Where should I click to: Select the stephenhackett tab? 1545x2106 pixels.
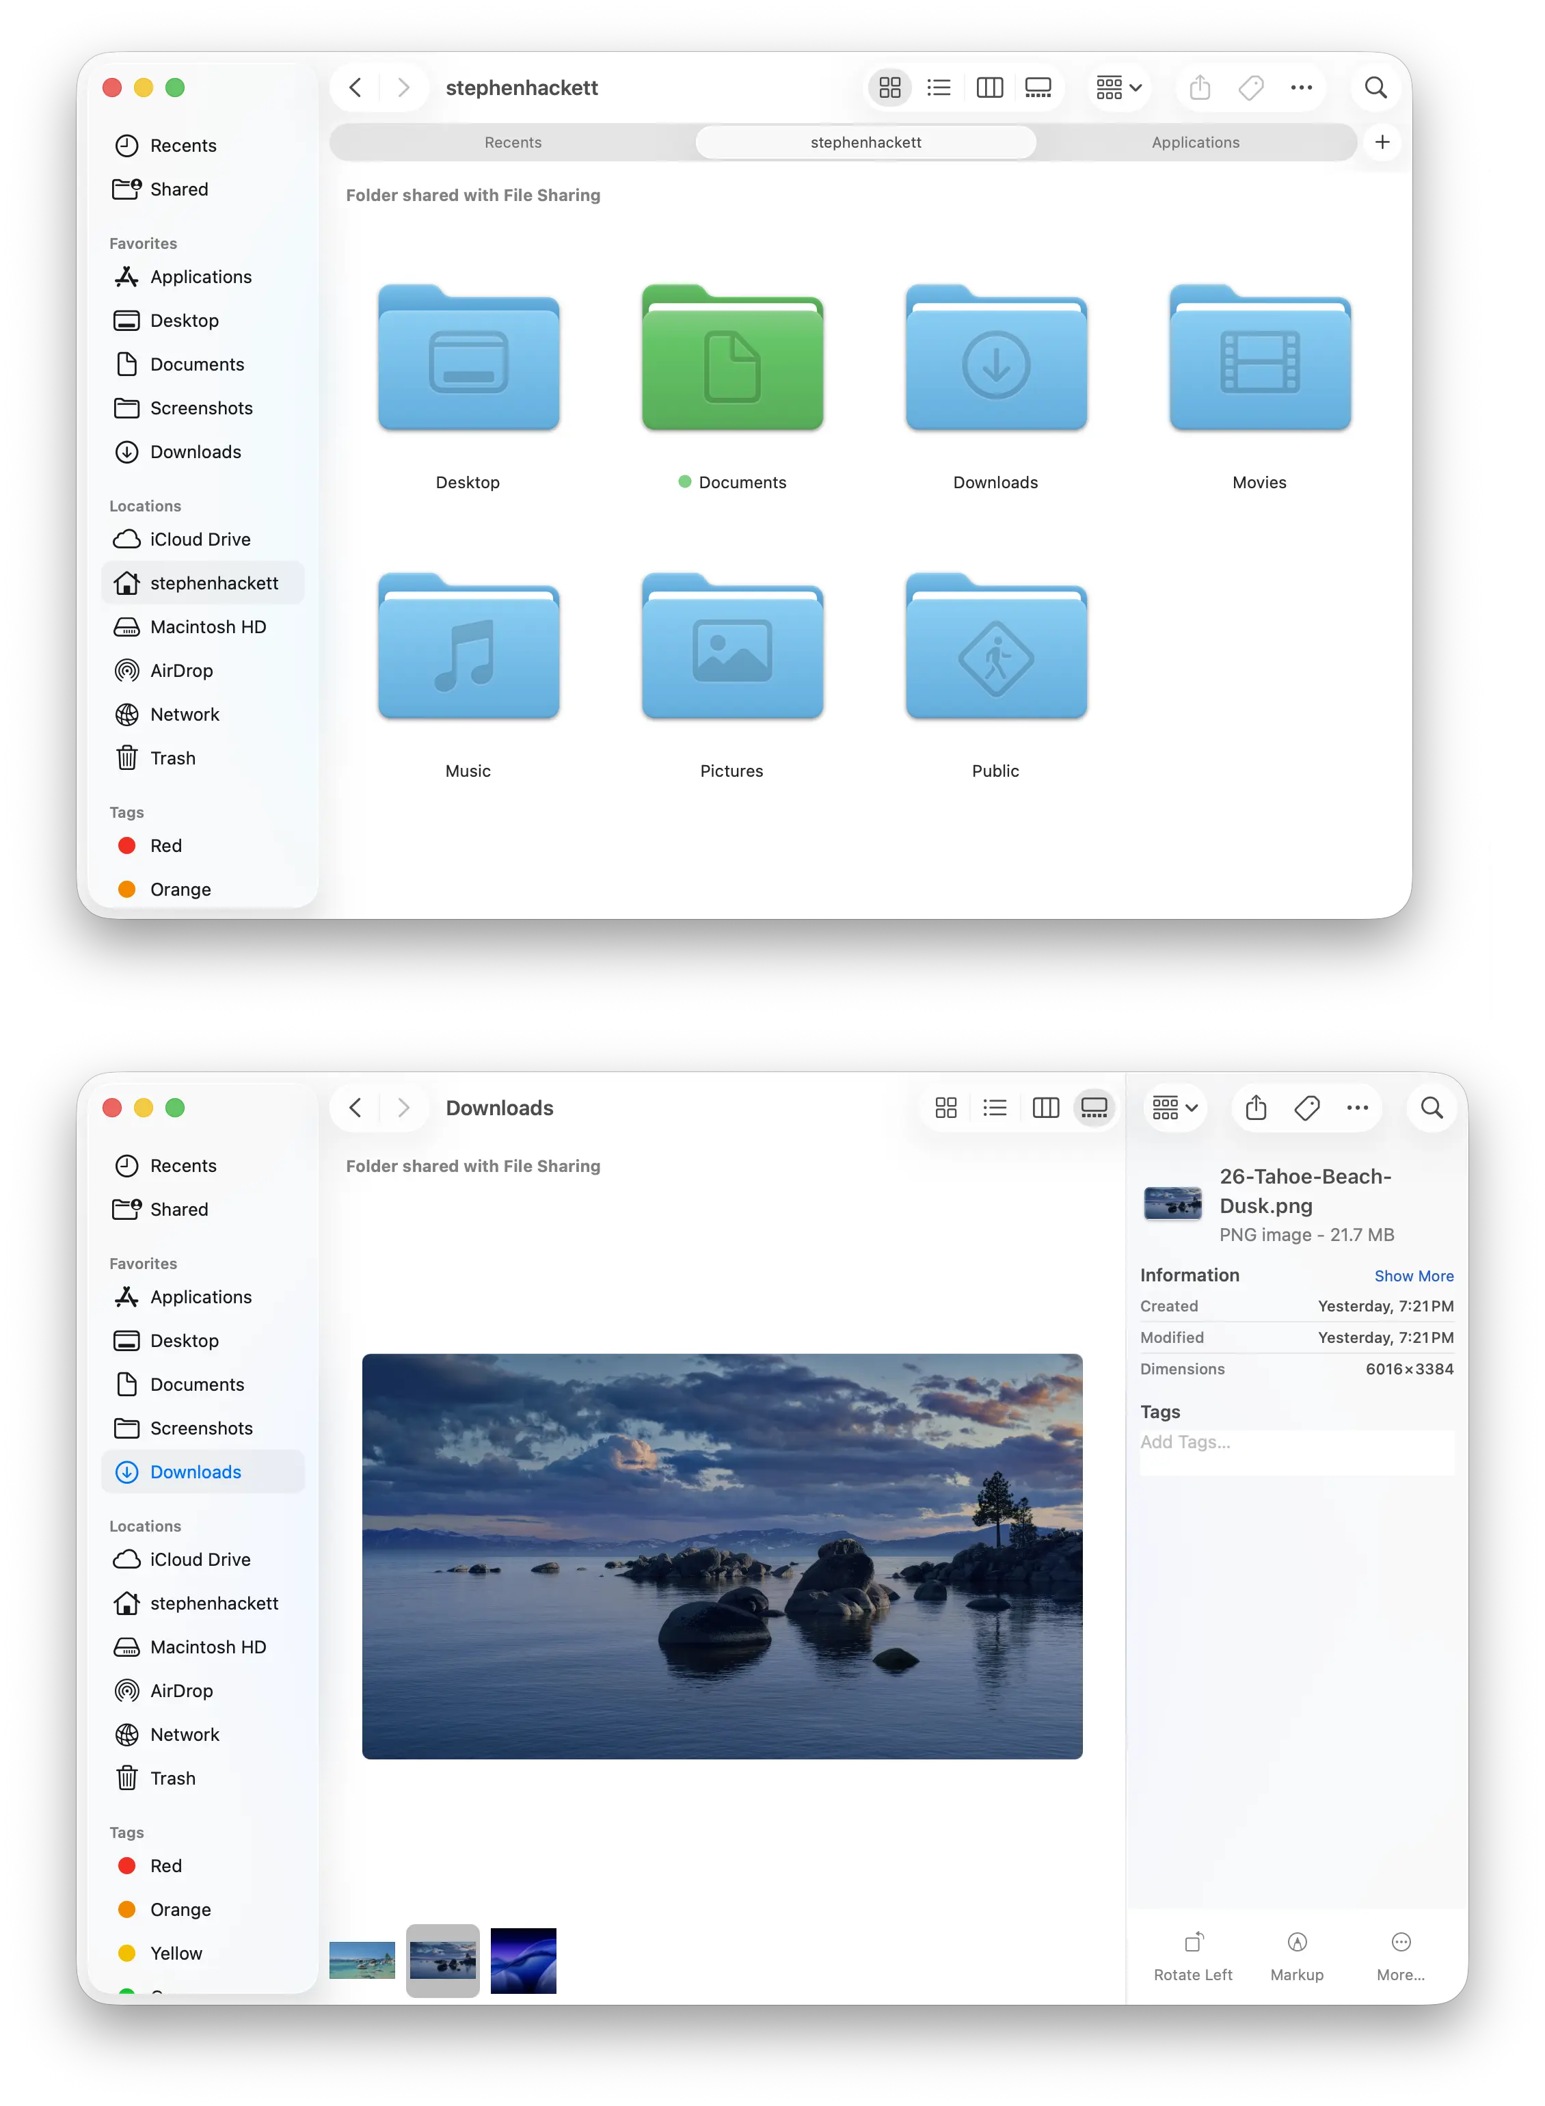(x=865, y=142)
